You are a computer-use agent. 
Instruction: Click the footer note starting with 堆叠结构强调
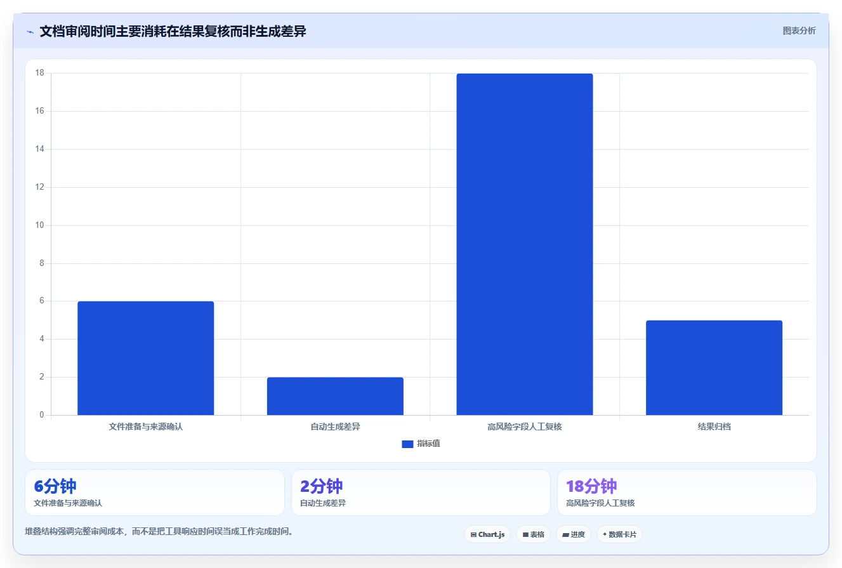point(161,531)
